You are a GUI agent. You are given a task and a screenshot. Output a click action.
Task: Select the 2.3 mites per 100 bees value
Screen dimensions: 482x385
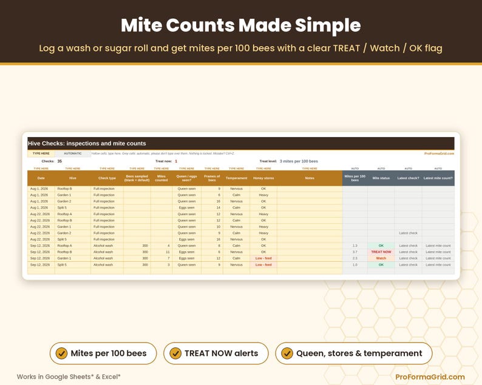point(355,258)
